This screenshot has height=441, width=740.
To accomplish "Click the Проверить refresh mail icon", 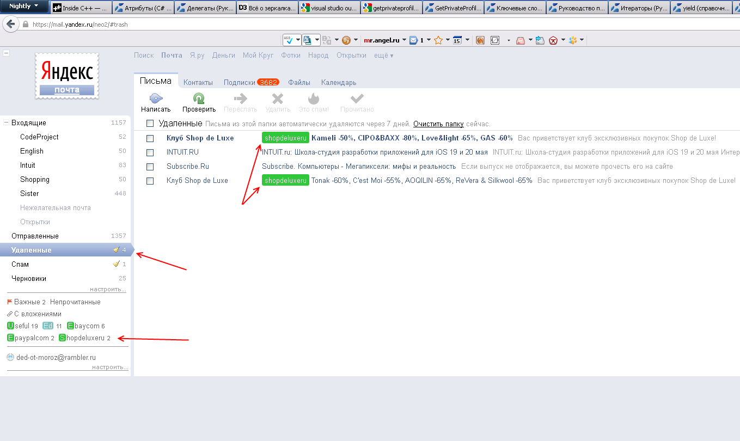I will click(x=199, y=99).
